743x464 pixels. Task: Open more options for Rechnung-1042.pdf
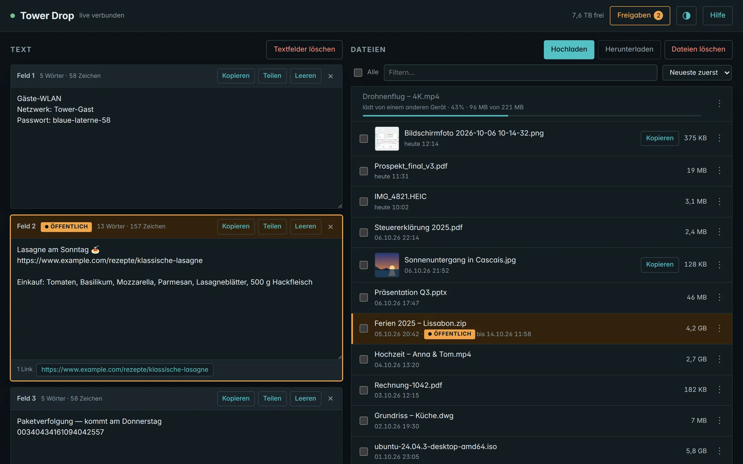point(719,390)
